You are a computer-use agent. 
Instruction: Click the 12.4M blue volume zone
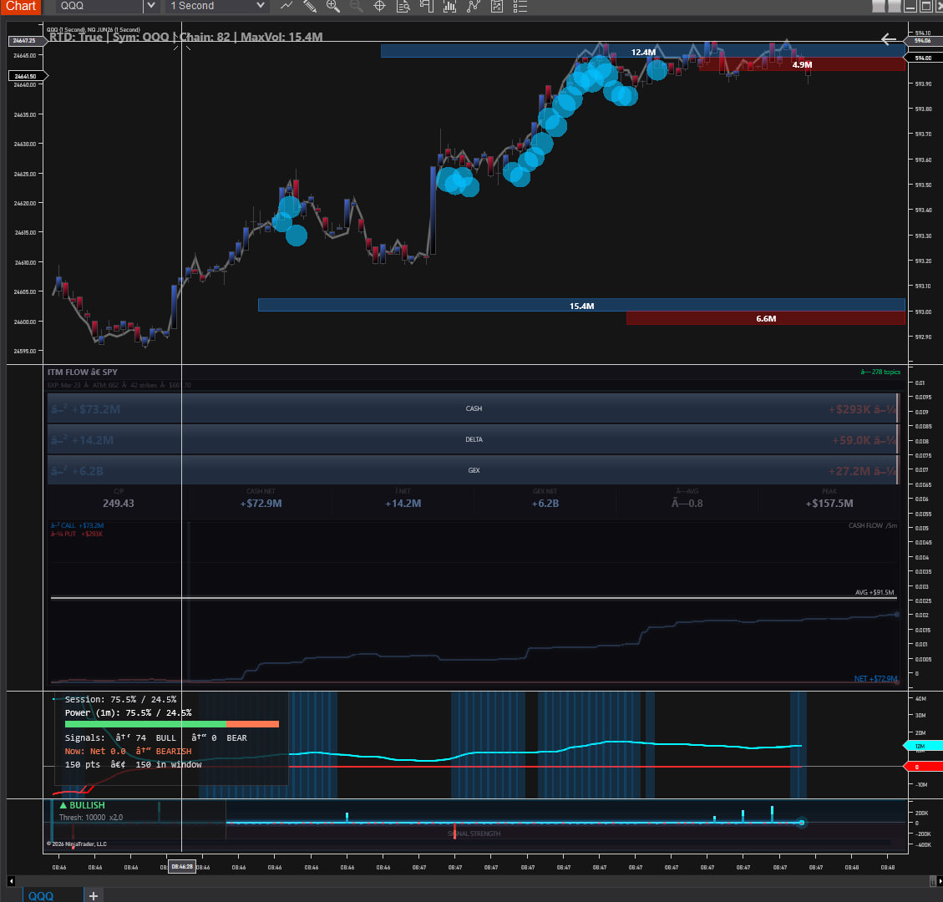tap(642, 52)
